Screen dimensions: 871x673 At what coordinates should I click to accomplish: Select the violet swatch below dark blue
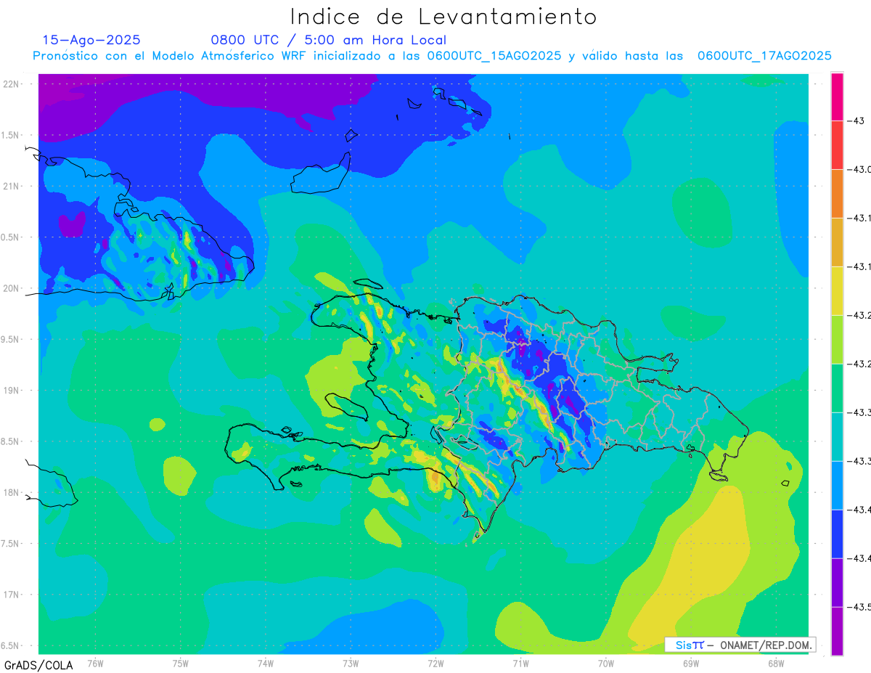(837, 582)
